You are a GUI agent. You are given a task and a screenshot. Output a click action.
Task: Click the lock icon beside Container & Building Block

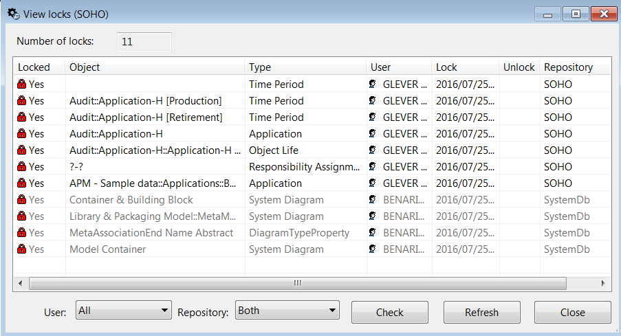coord(22,200)
